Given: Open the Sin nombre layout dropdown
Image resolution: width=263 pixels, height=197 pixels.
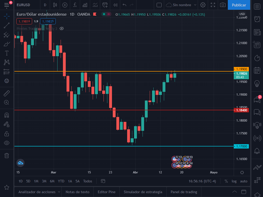Looking at the screenshot, I should [x=181, y=5].
